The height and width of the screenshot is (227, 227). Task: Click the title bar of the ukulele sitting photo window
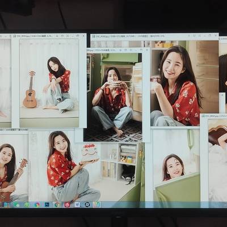click(x=49, y=36)
